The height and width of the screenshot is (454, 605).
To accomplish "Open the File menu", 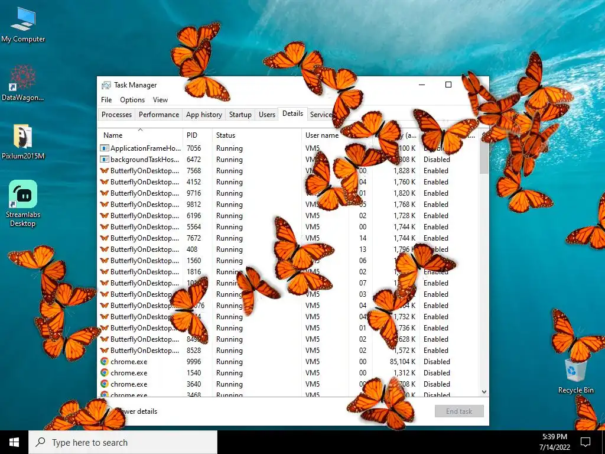I will point(106,99).
